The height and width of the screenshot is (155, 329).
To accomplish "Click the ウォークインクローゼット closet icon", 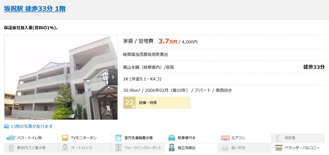I will [x=118, y=148].
